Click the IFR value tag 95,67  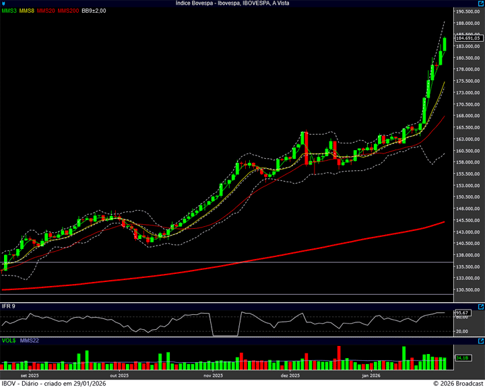[461, 313]
